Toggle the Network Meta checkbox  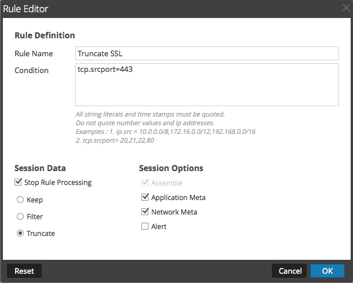click(145, 212)
